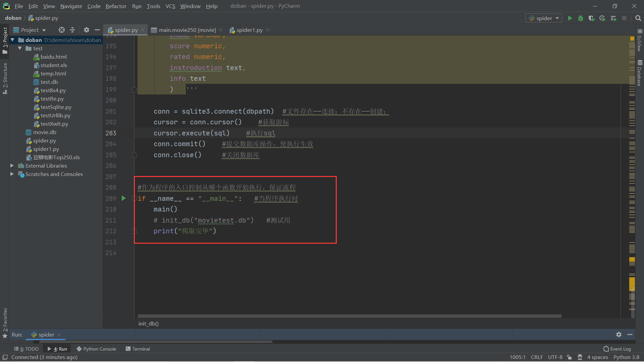Toggle the Database tool window

tap(640, 73)
